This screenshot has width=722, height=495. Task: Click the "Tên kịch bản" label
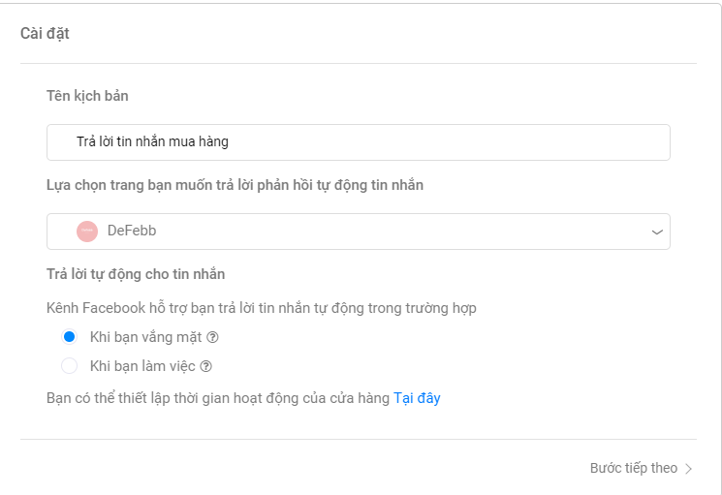[x=87, y=96]
